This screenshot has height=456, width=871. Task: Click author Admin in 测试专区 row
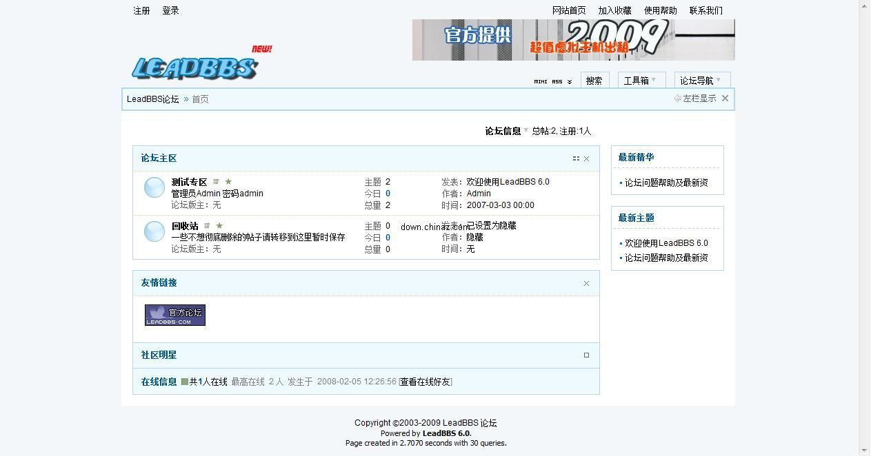(479, 194)
